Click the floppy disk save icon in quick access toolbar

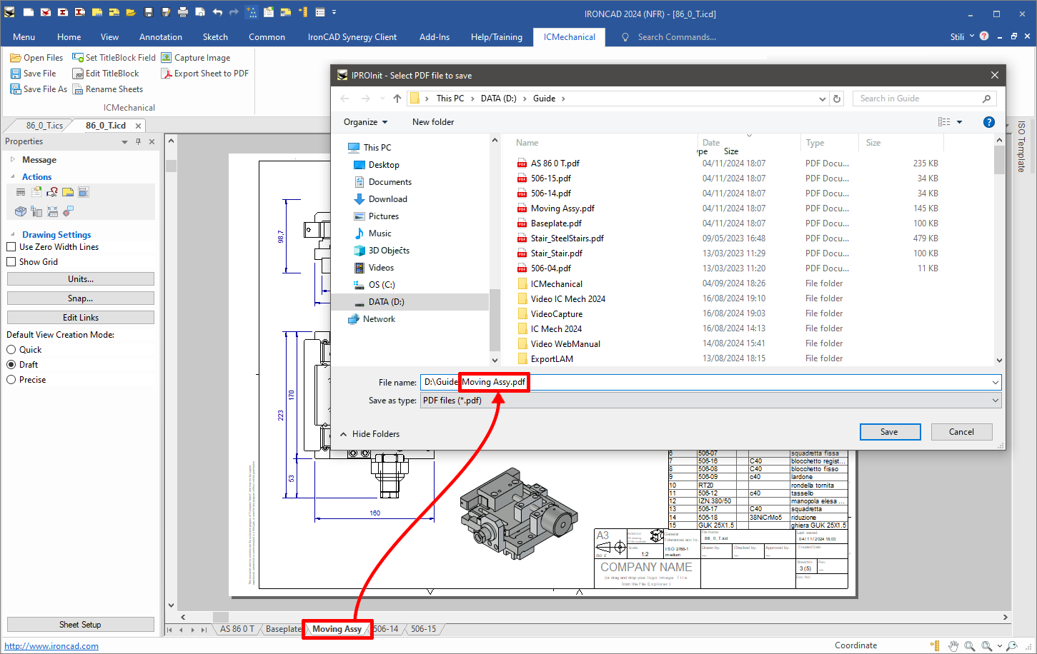click(149, 13)
